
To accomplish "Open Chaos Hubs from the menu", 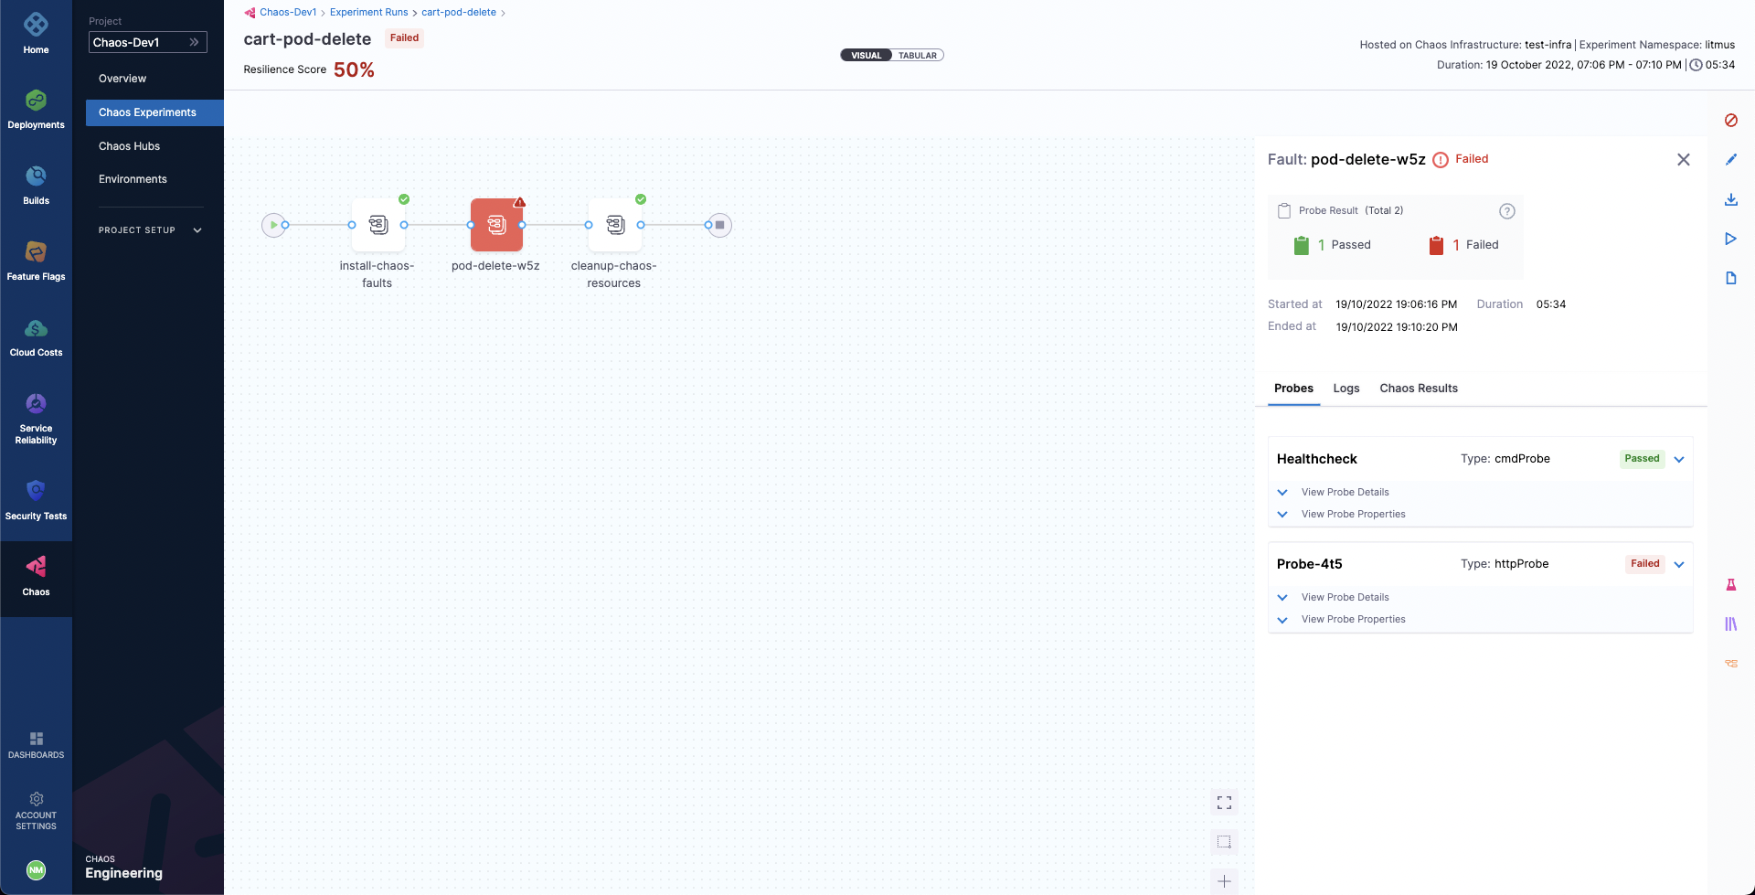I will [x=129, y=146].
